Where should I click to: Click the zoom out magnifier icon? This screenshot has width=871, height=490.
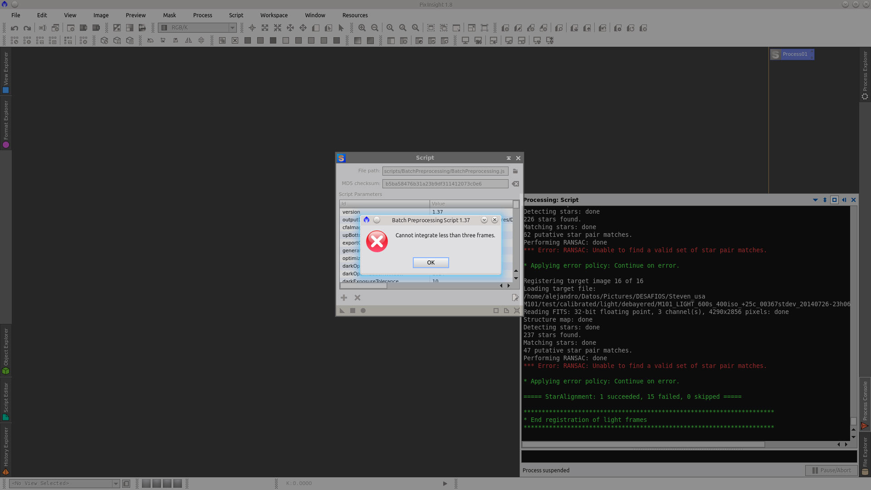[x=375, y=28]
